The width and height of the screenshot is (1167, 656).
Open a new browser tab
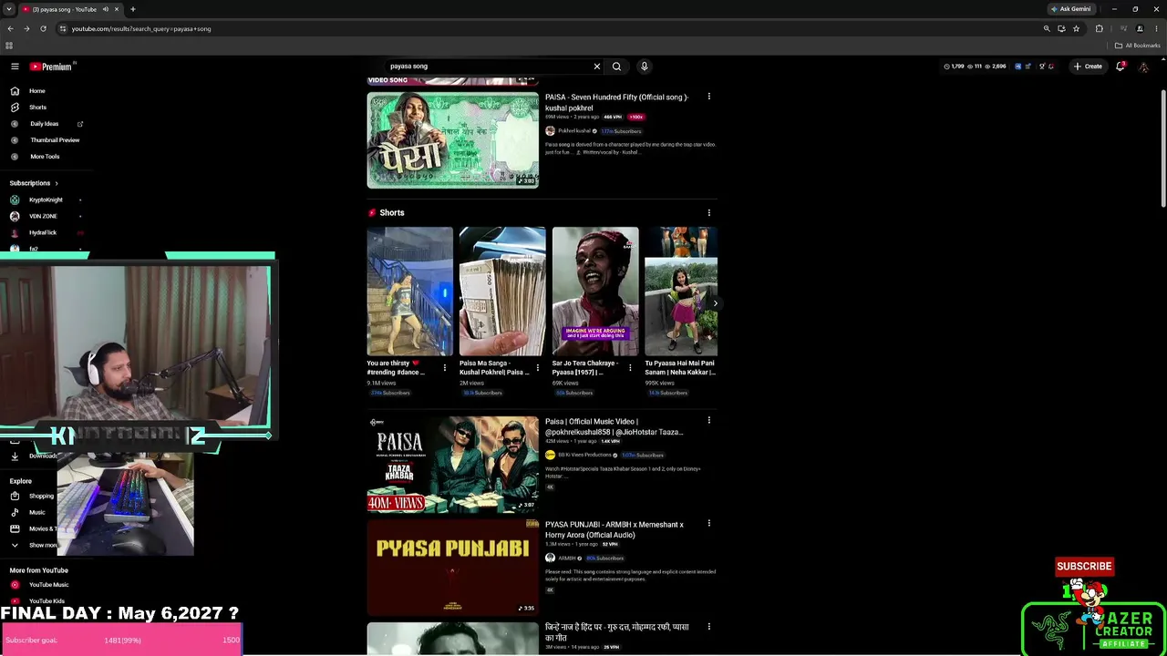132,9
